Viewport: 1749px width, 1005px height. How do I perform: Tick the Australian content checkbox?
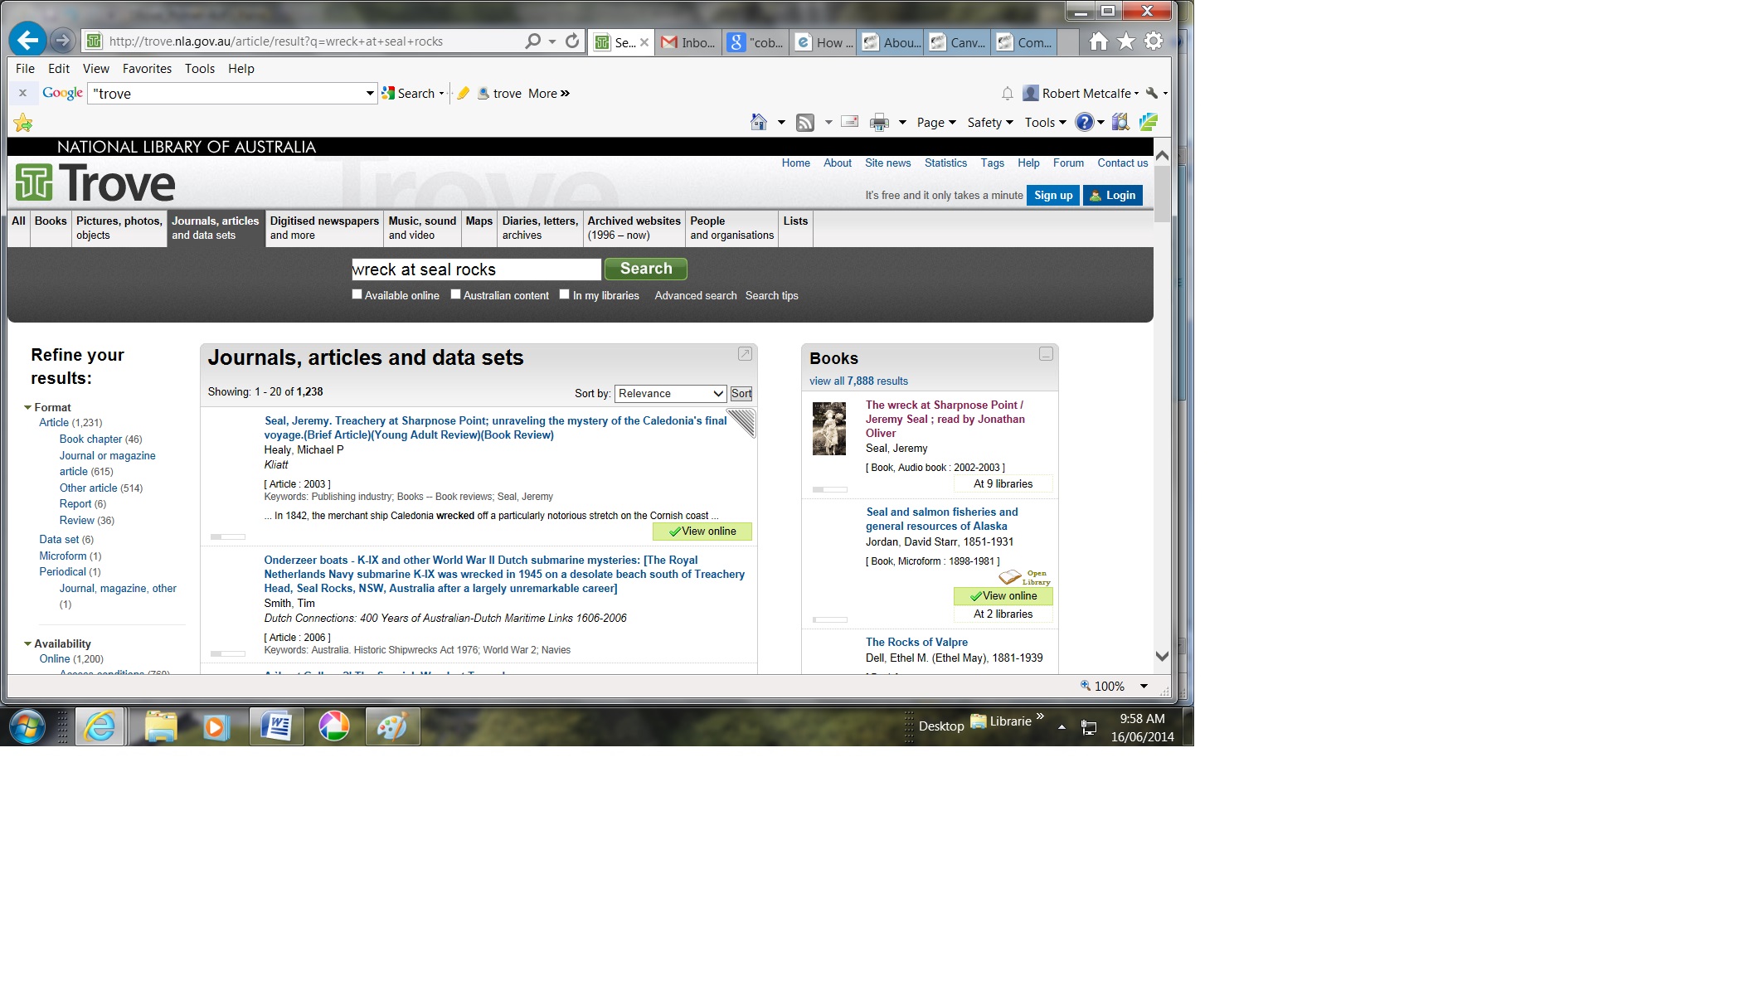click(455, 294)
